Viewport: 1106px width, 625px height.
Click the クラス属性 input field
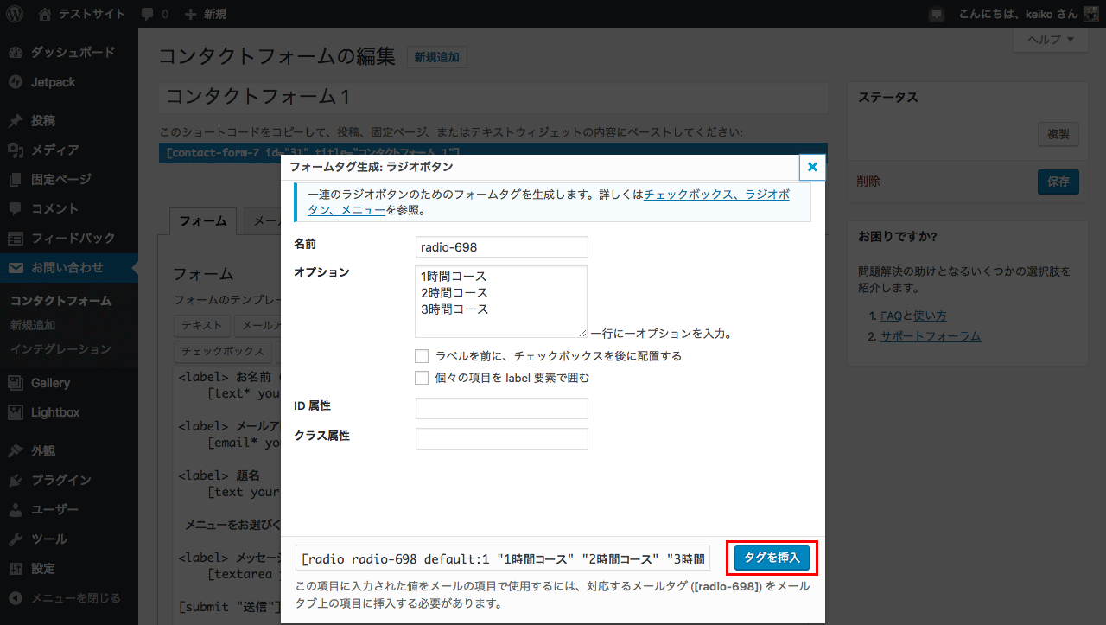(x=502, y=438)
